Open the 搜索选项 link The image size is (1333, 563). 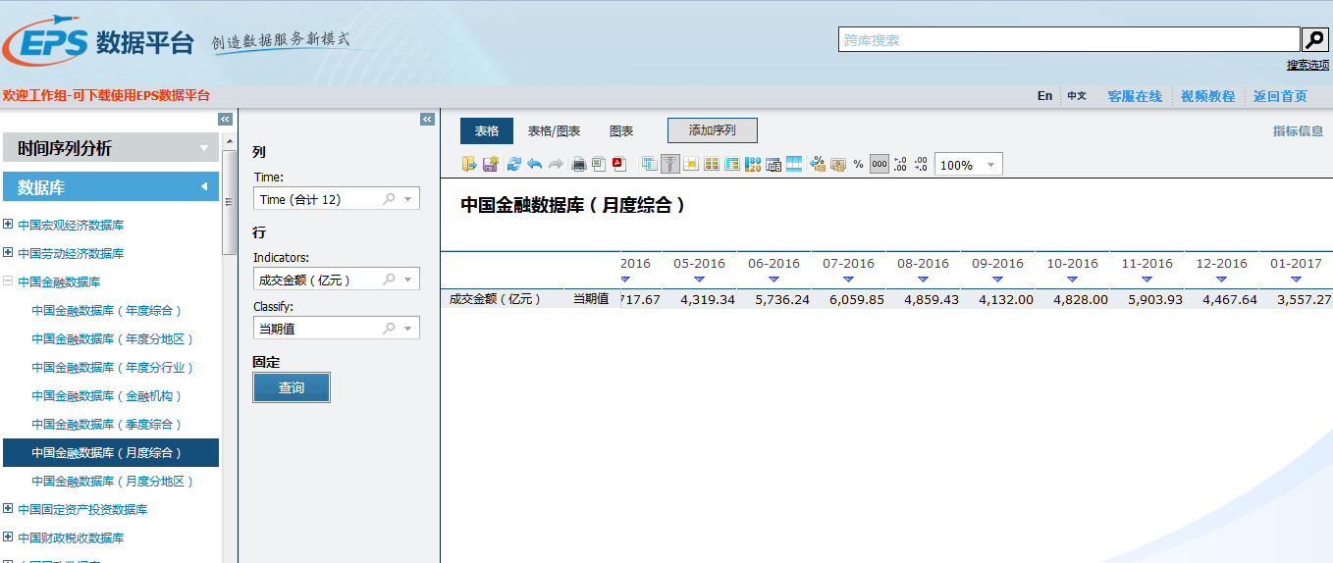(1307, 65)
